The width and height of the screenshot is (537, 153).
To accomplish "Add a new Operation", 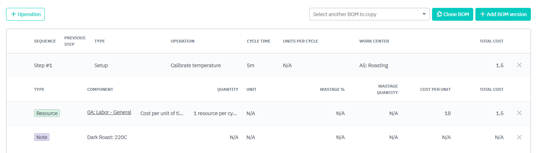I will click(25, 14).
